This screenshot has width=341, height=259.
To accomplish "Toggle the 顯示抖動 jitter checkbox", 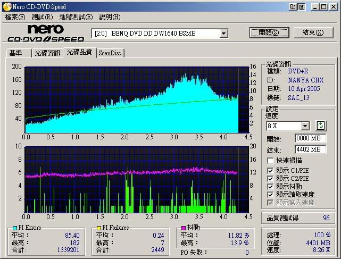I will (270, 187).
